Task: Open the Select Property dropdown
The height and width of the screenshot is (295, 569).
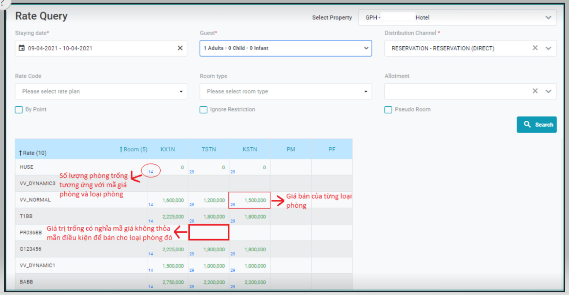Action: (x=548, y=18)
